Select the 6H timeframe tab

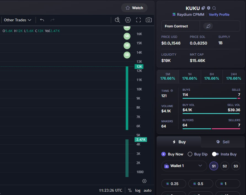coord(212,77)
